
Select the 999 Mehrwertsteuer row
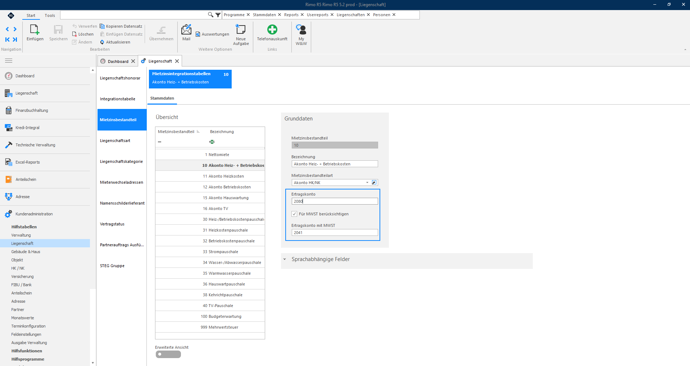tap(210, 327)
